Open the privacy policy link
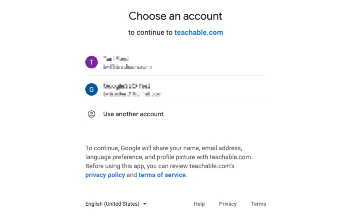 point(105,175)
